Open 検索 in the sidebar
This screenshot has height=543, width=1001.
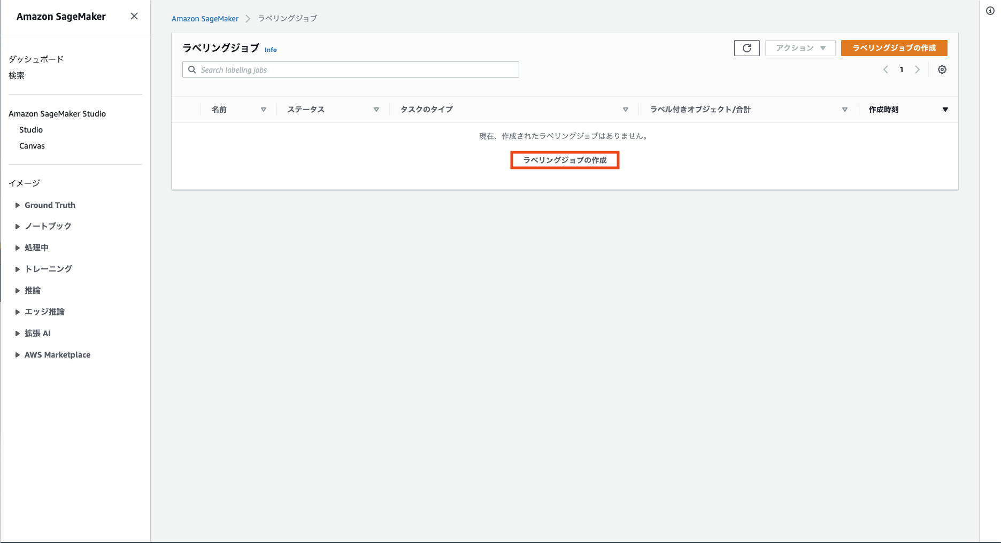[17, 75]
